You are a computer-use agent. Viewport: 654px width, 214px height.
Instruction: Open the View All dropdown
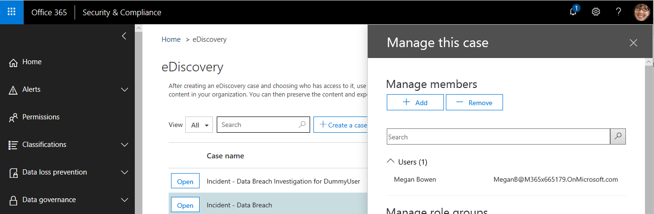tap(199, 125)
